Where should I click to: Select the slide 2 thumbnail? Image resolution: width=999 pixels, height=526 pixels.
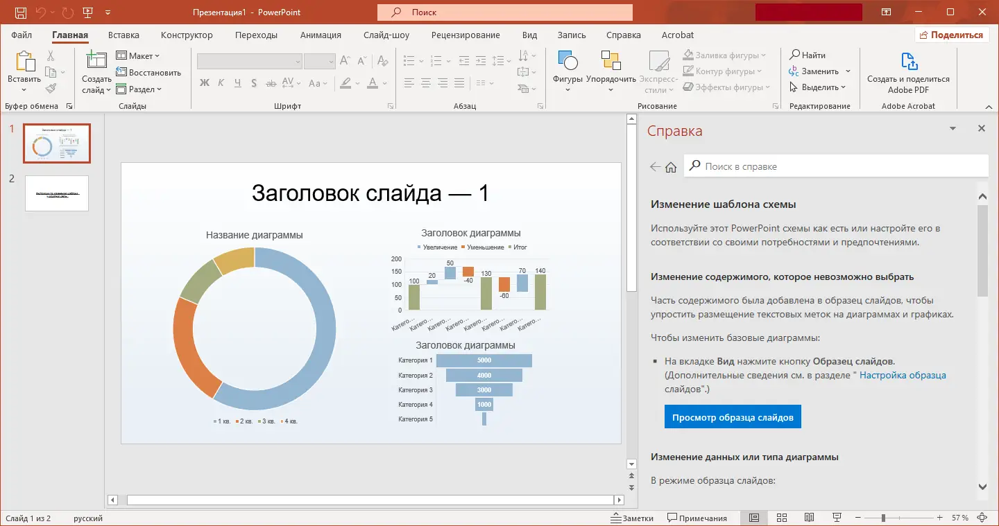tap(57, 193)
